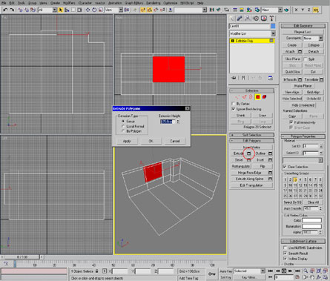Activate the Select and Rotate tool
Screen dimensions: 330x281
click(94, 10)
